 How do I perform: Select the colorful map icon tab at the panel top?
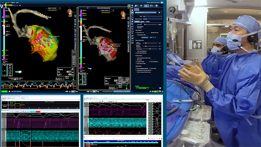146,6
